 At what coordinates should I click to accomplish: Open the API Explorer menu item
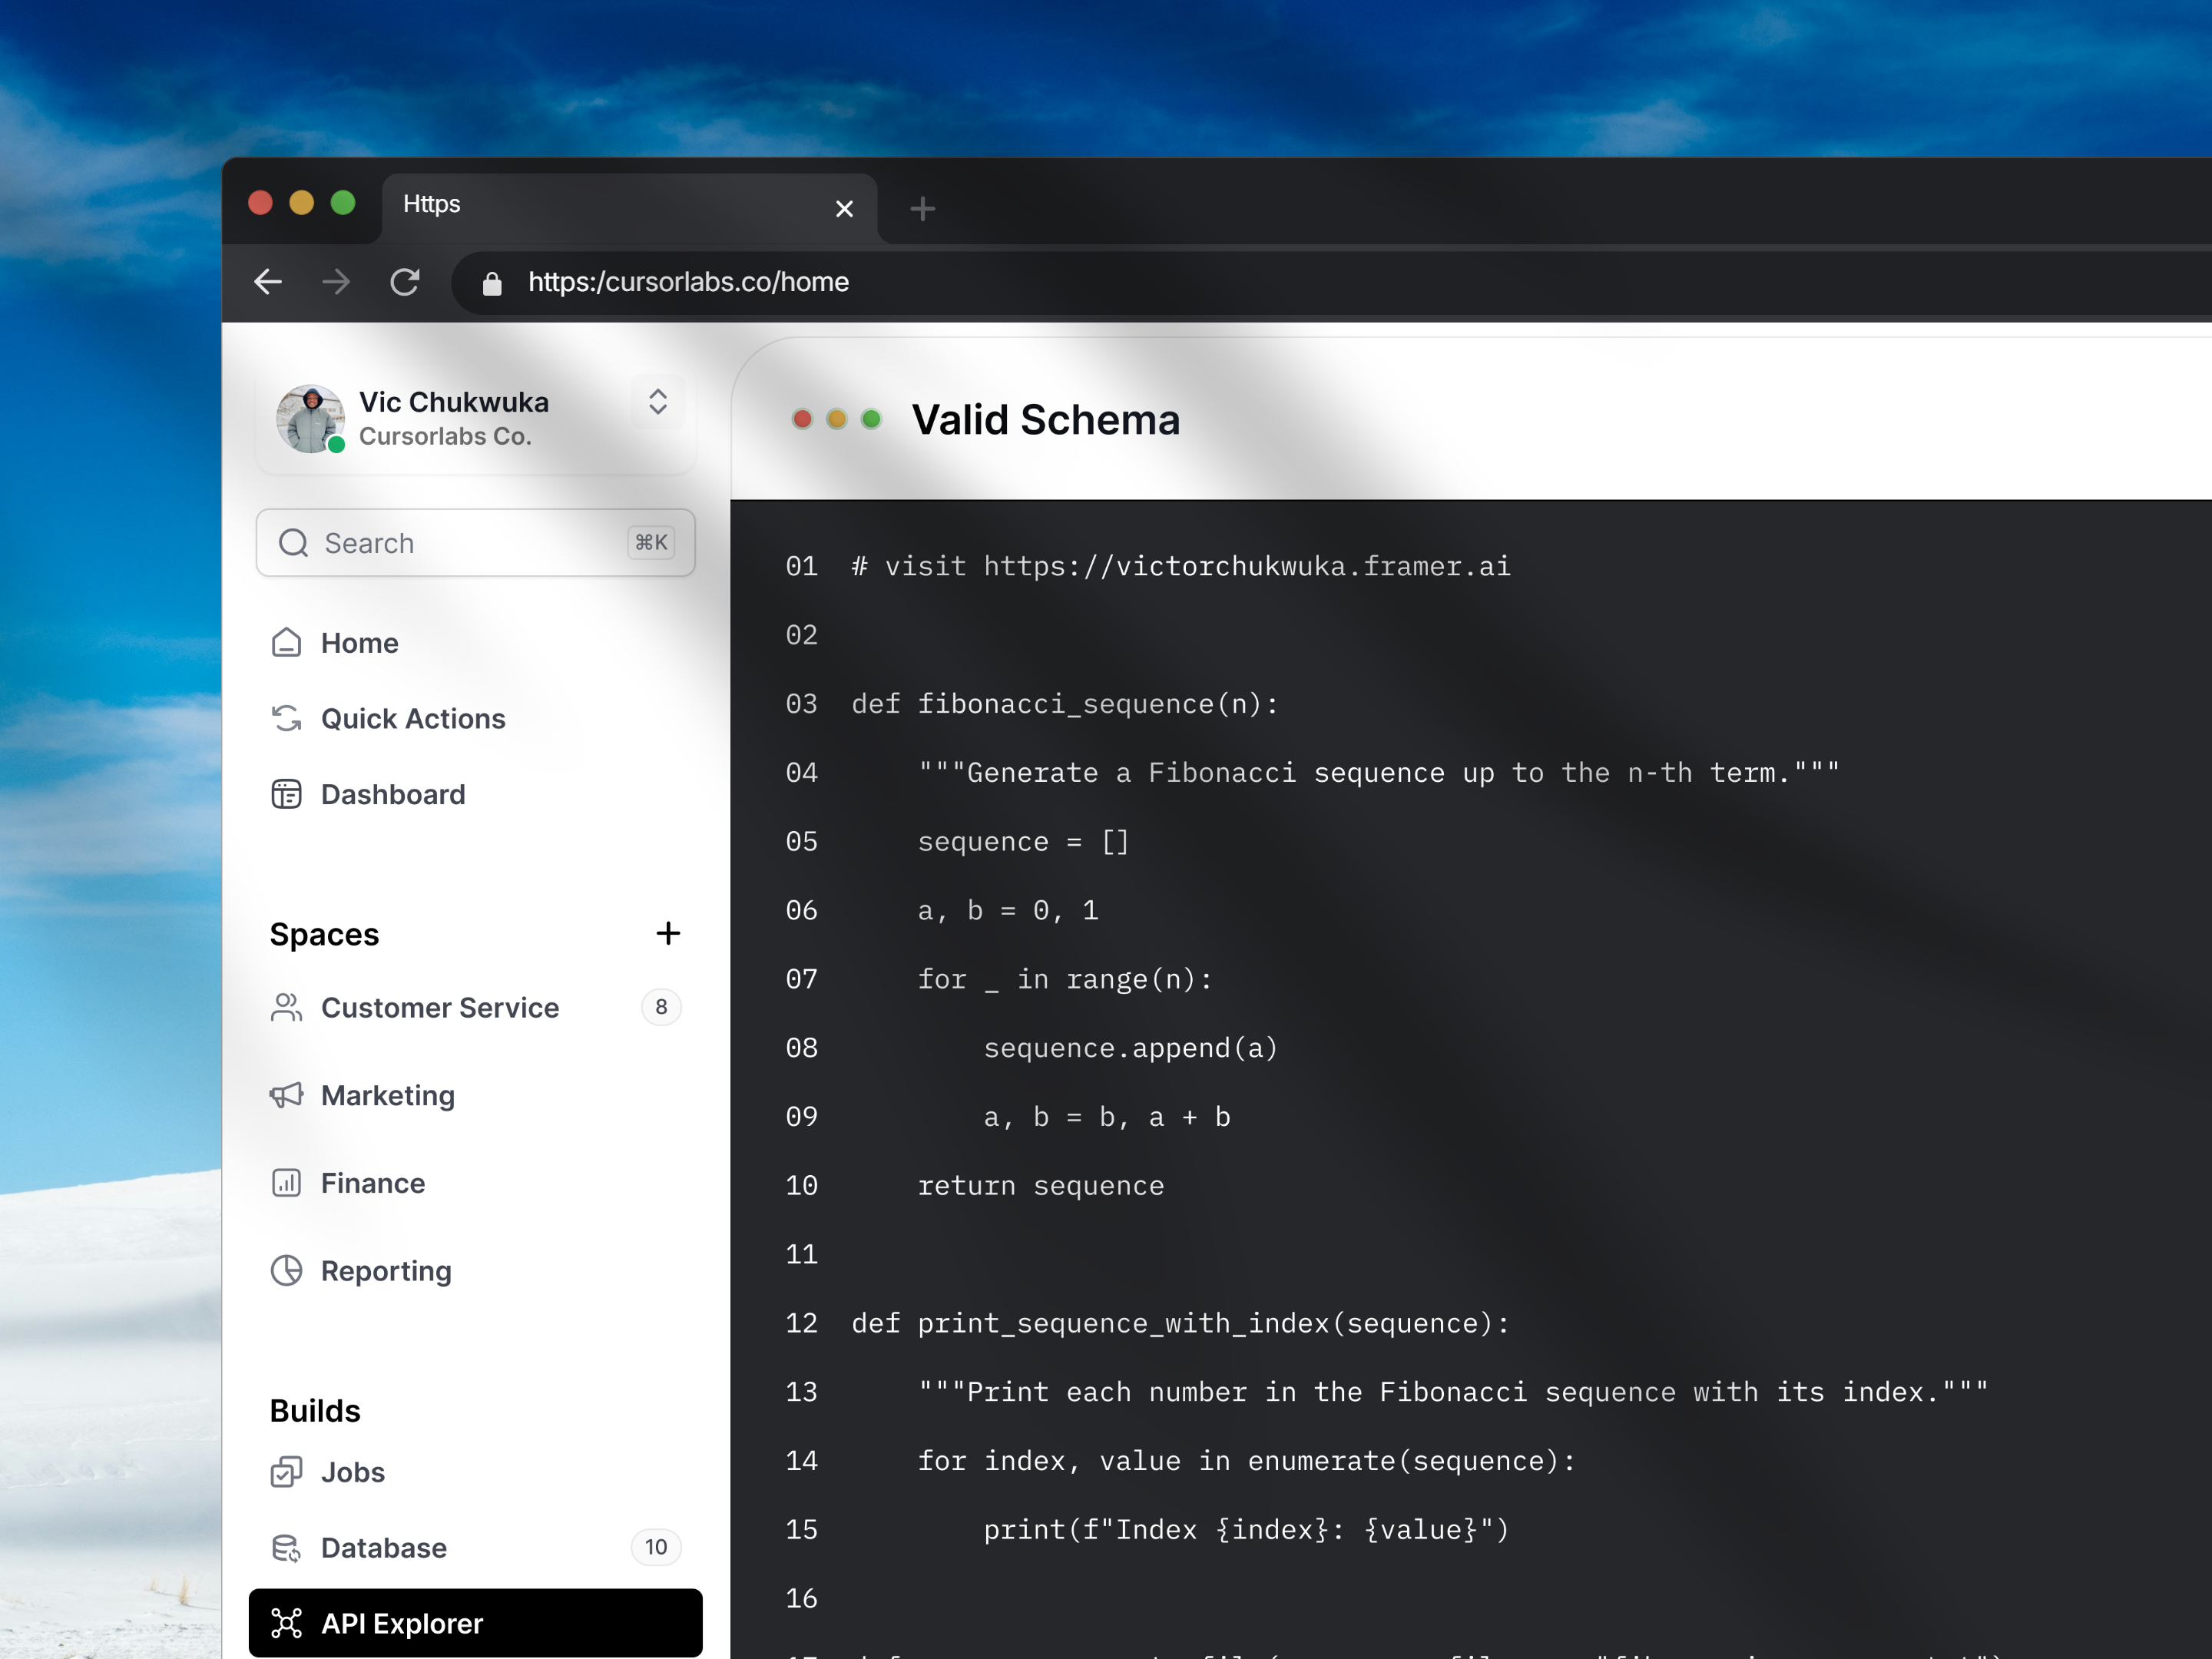(475, 1623)
